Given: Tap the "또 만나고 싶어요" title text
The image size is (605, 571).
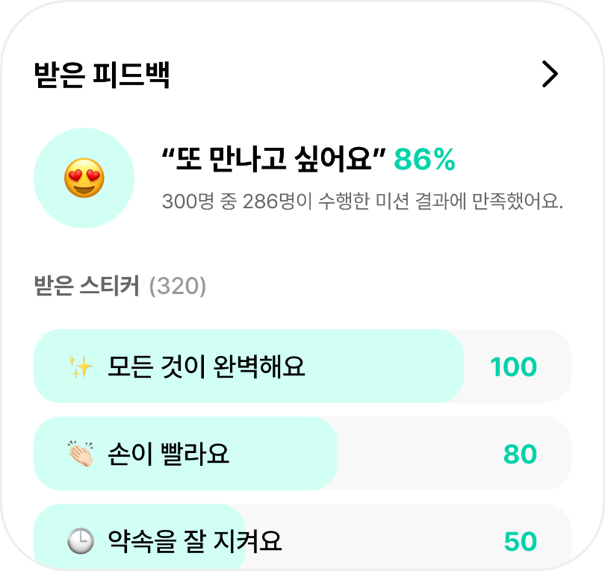Looking at the screenshot, I should (x=273, y=159).
